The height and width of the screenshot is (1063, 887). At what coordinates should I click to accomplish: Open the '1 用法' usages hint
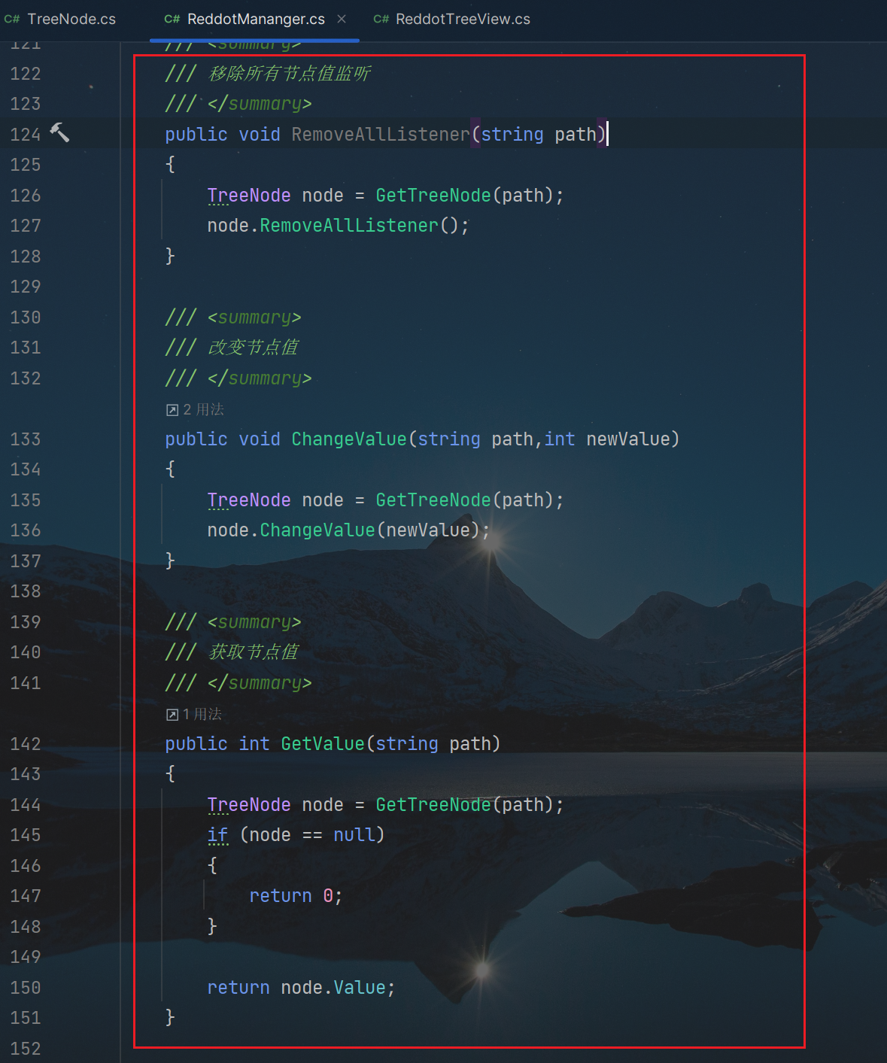tap(194, 714)
